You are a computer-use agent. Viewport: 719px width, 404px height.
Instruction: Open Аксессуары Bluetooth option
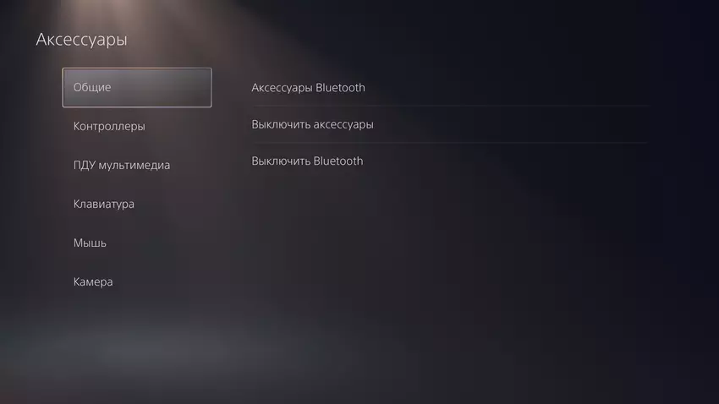[x=449, y=88]
